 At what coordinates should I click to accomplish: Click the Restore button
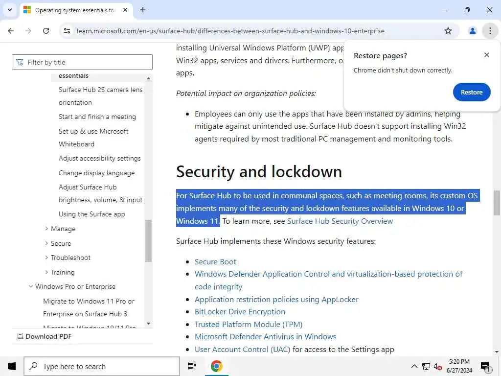point(471,92)
